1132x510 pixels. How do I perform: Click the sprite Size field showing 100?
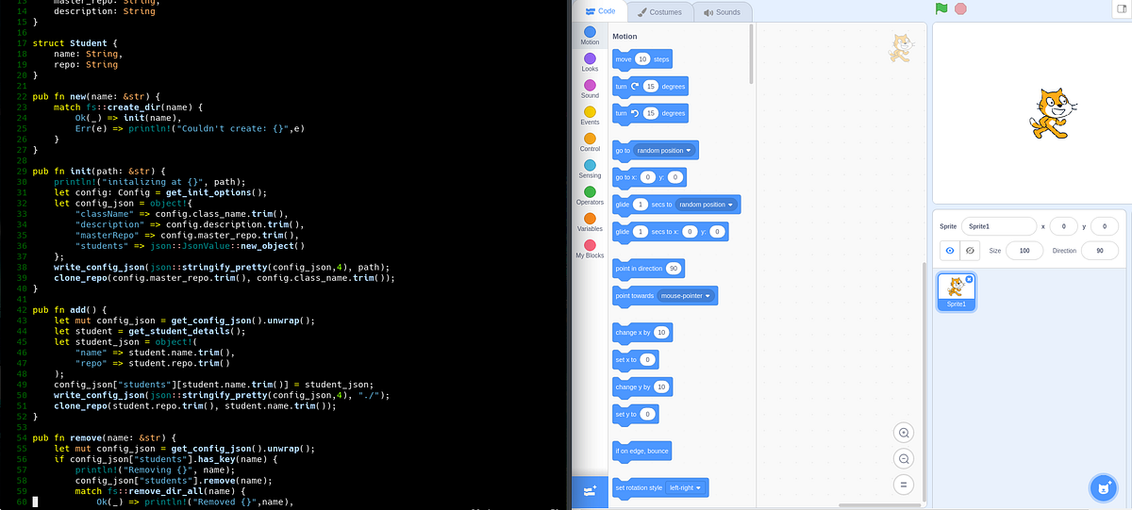tap(1024, 250)
